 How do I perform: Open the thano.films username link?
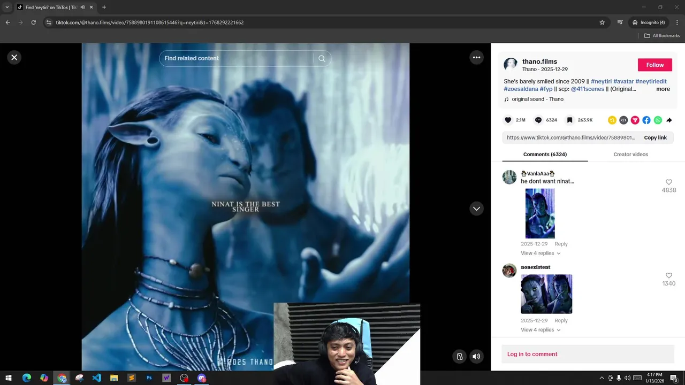539,61
